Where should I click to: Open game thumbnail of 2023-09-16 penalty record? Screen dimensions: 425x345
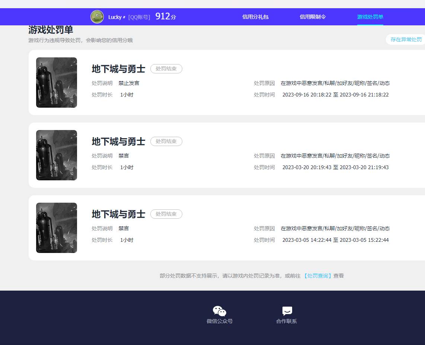[x=57, y=82]
